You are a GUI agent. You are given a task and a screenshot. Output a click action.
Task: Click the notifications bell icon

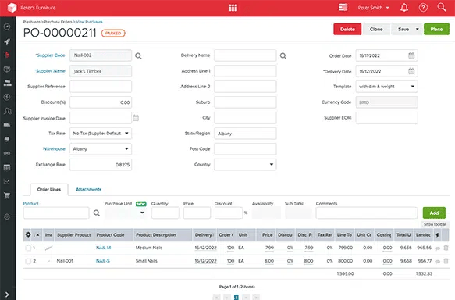tap(404, 8)
